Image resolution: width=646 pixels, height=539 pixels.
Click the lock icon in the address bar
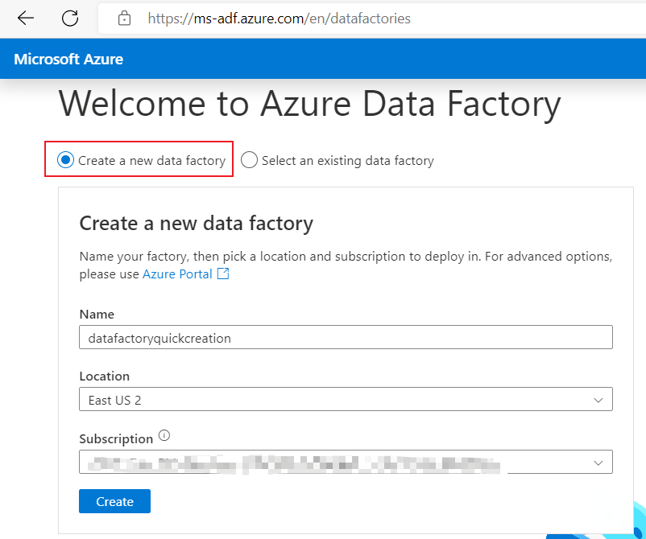(x=124, y=18)
